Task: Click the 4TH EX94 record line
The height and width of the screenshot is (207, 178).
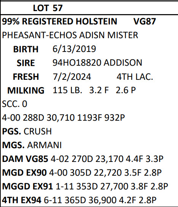Action: (x=79, y=200)
